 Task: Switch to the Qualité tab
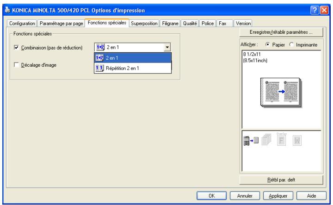(x=190, y=23)
